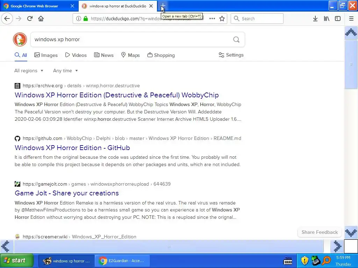Select windows xp horror taskbar button
Screen dimensions: 358x268
(66, 261)
